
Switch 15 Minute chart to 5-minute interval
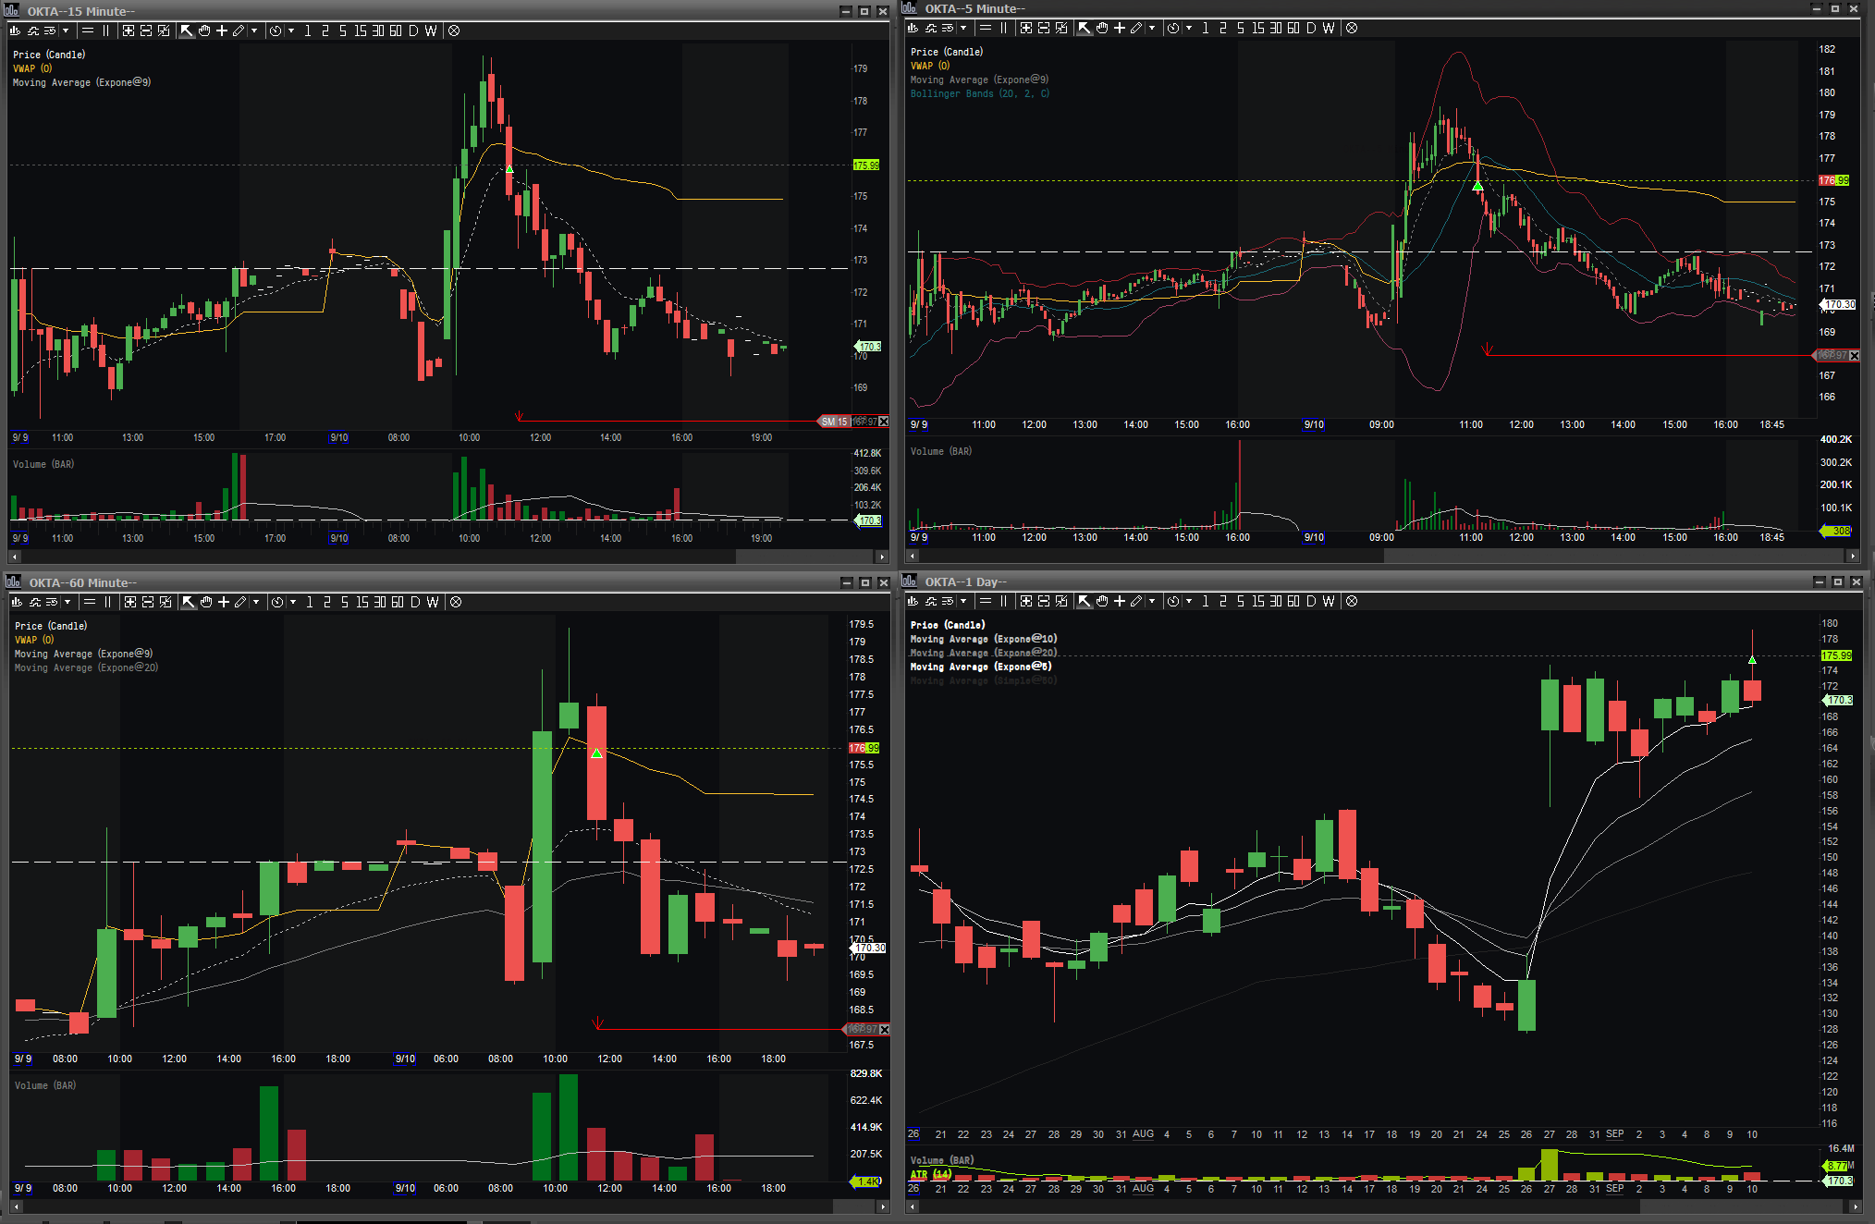tap(342, 31)
